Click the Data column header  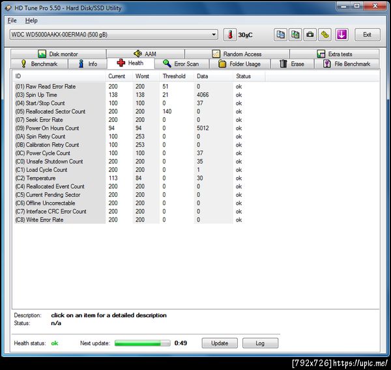tap(214, 76)
